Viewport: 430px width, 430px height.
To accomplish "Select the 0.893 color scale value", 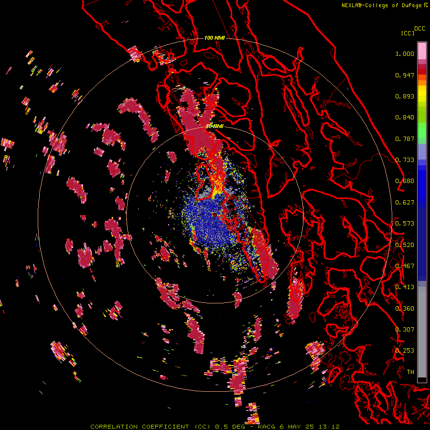I will point(405,96).
